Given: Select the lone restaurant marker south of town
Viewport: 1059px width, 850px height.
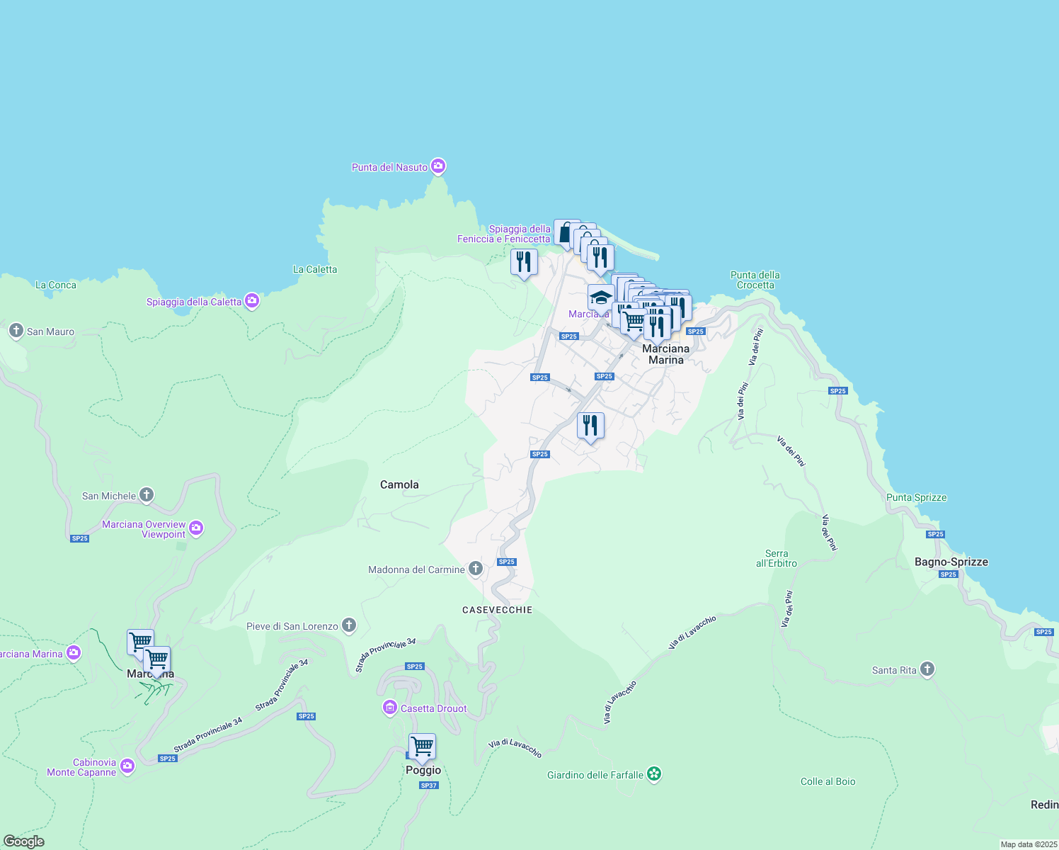Looking at the screenshot, I should tap(590, 426).
